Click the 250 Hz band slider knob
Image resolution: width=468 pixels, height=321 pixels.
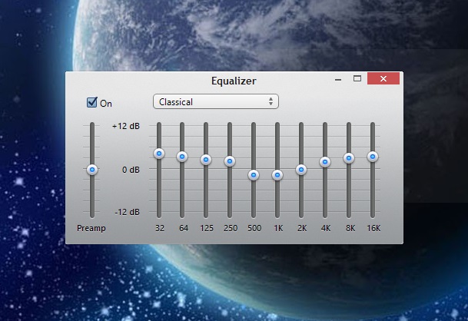[x=229, y=161]
